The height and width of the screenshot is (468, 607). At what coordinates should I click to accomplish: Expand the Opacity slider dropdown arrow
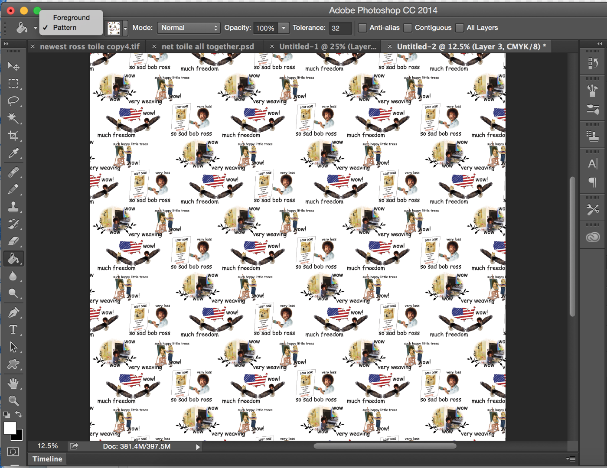(x=284, y=28)
